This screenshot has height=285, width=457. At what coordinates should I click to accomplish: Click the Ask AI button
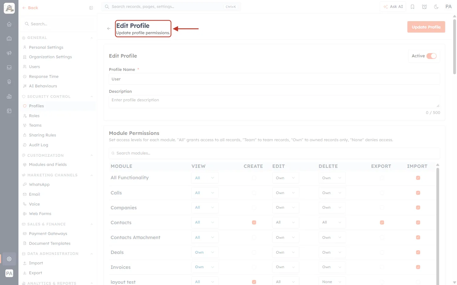click(393, 7)
